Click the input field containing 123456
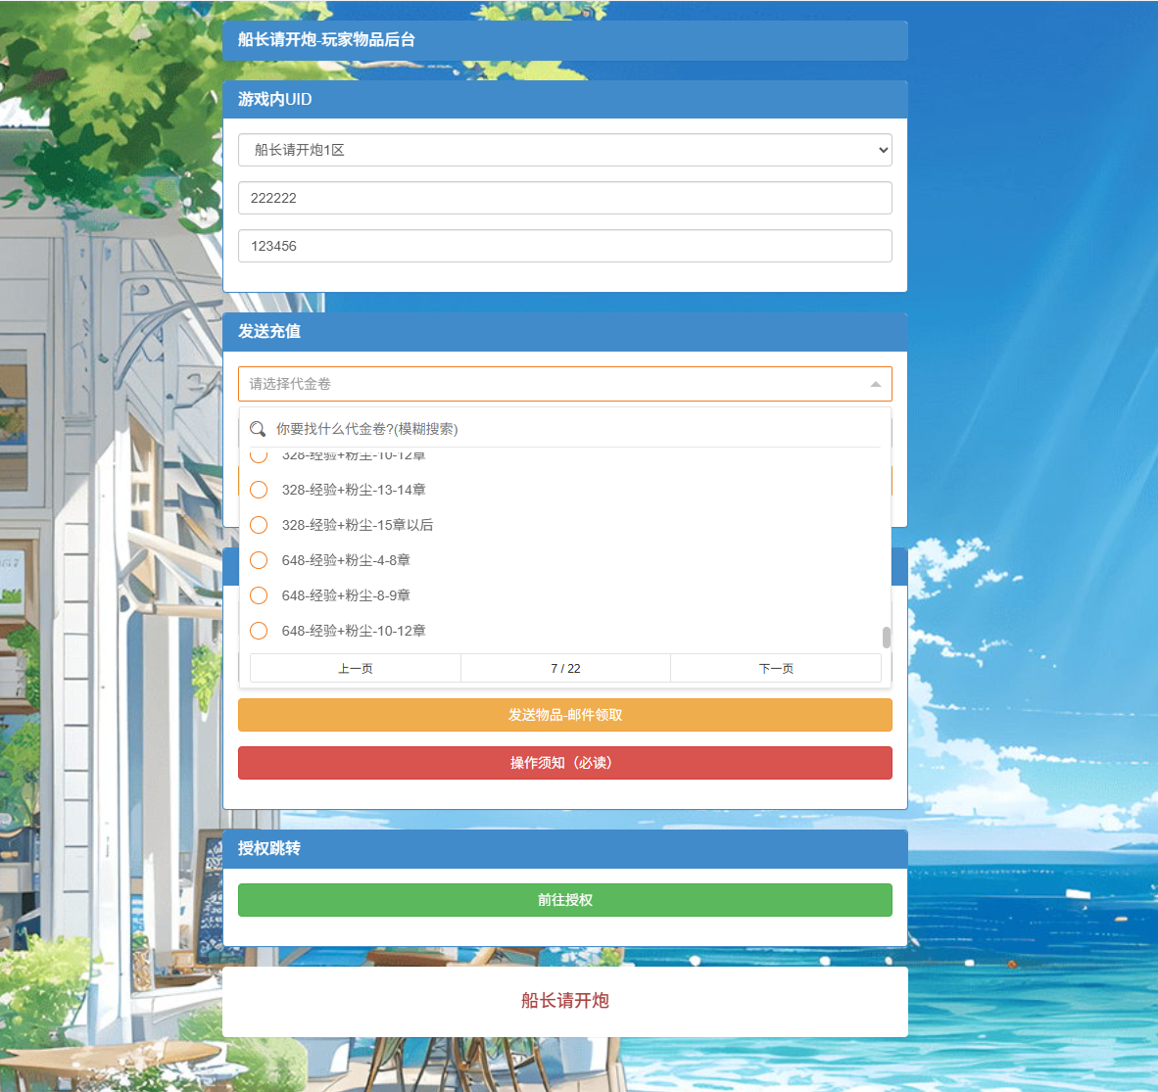The width and height of the screenshot is (1158, 1092). (x=564, y=246)
